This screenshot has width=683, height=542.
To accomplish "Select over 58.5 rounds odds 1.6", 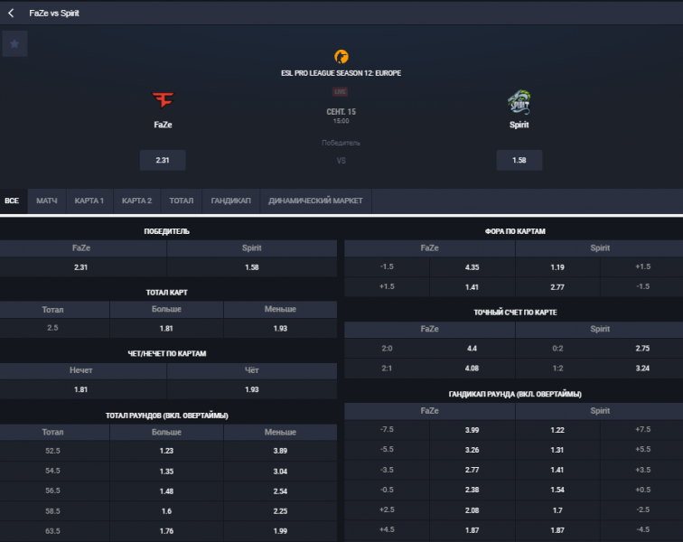I will pyautogui.click(x=166, y=511).
